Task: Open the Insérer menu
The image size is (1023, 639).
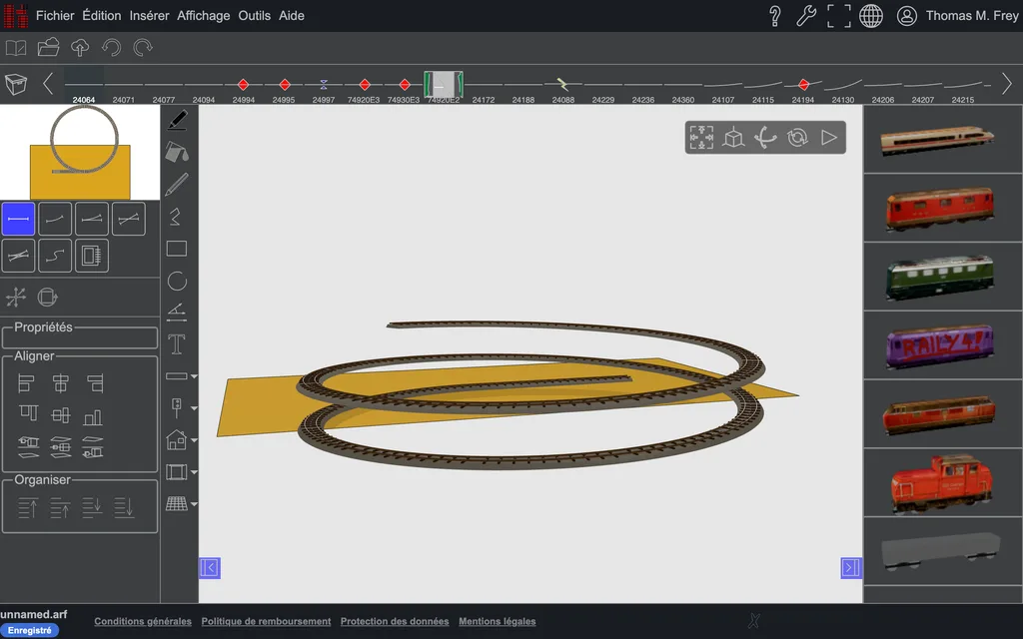Action: pyautogui.click(x=150, y=16)
